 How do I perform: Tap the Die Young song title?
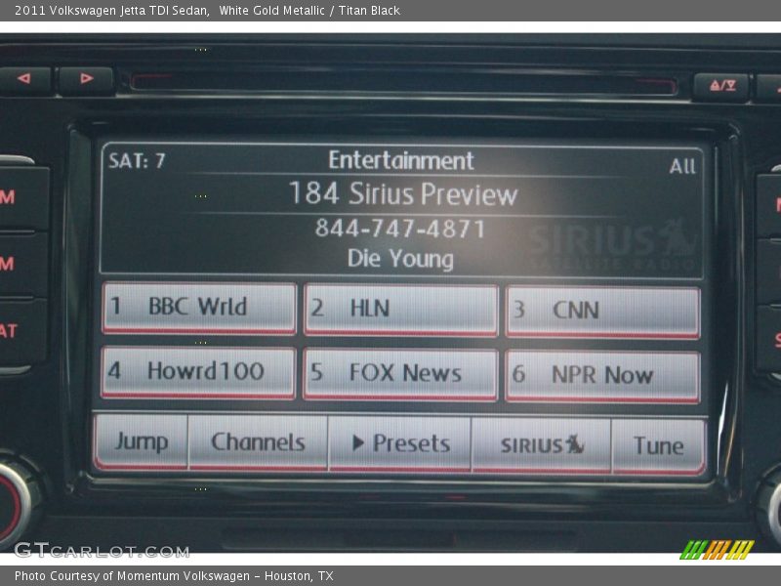pos(400,259)
